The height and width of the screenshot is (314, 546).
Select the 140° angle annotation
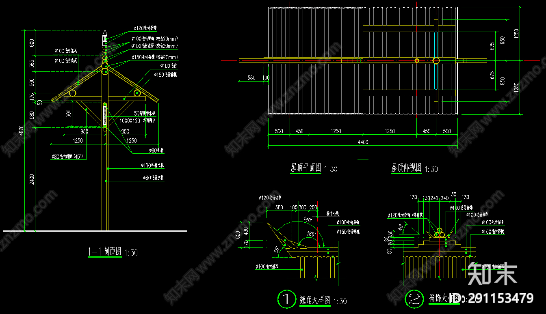click(308, 219)
